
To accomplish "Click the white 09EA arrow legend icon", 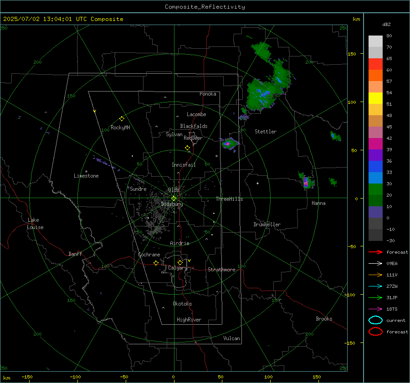I will pos(375,263).
